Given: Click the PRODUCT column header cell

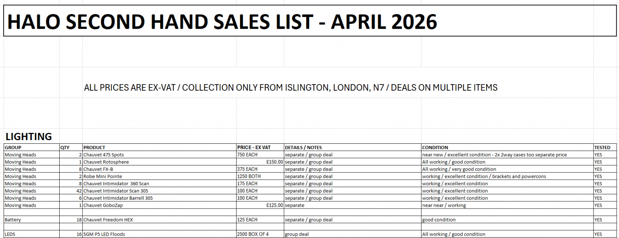Looking at the screenshot, I should [x=94, y=147].
